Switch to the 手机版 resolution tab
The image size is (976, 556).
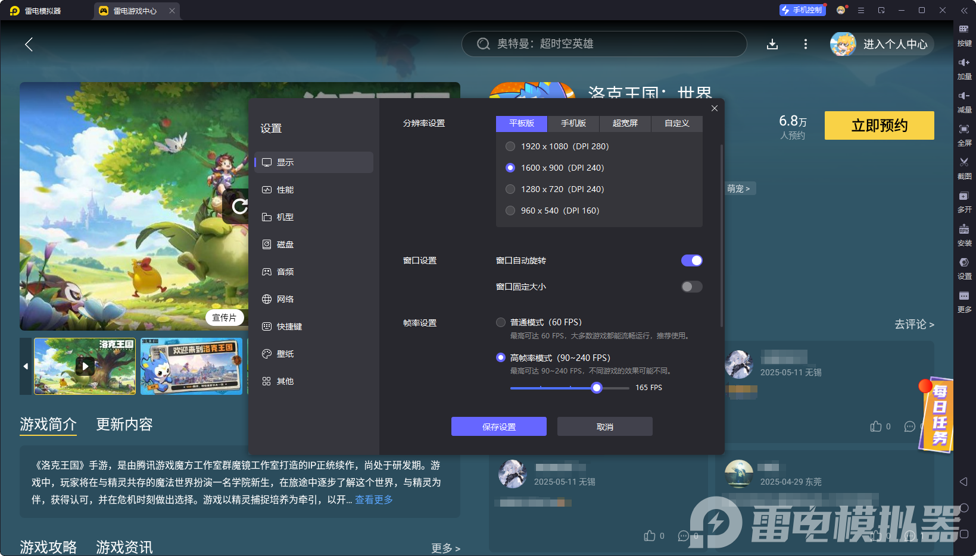(x=572, y=123)
